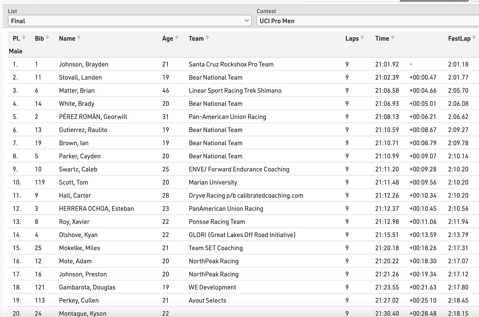Click time 21:15.51 for Olshove

pyautogui.click(x=387, y=235)
